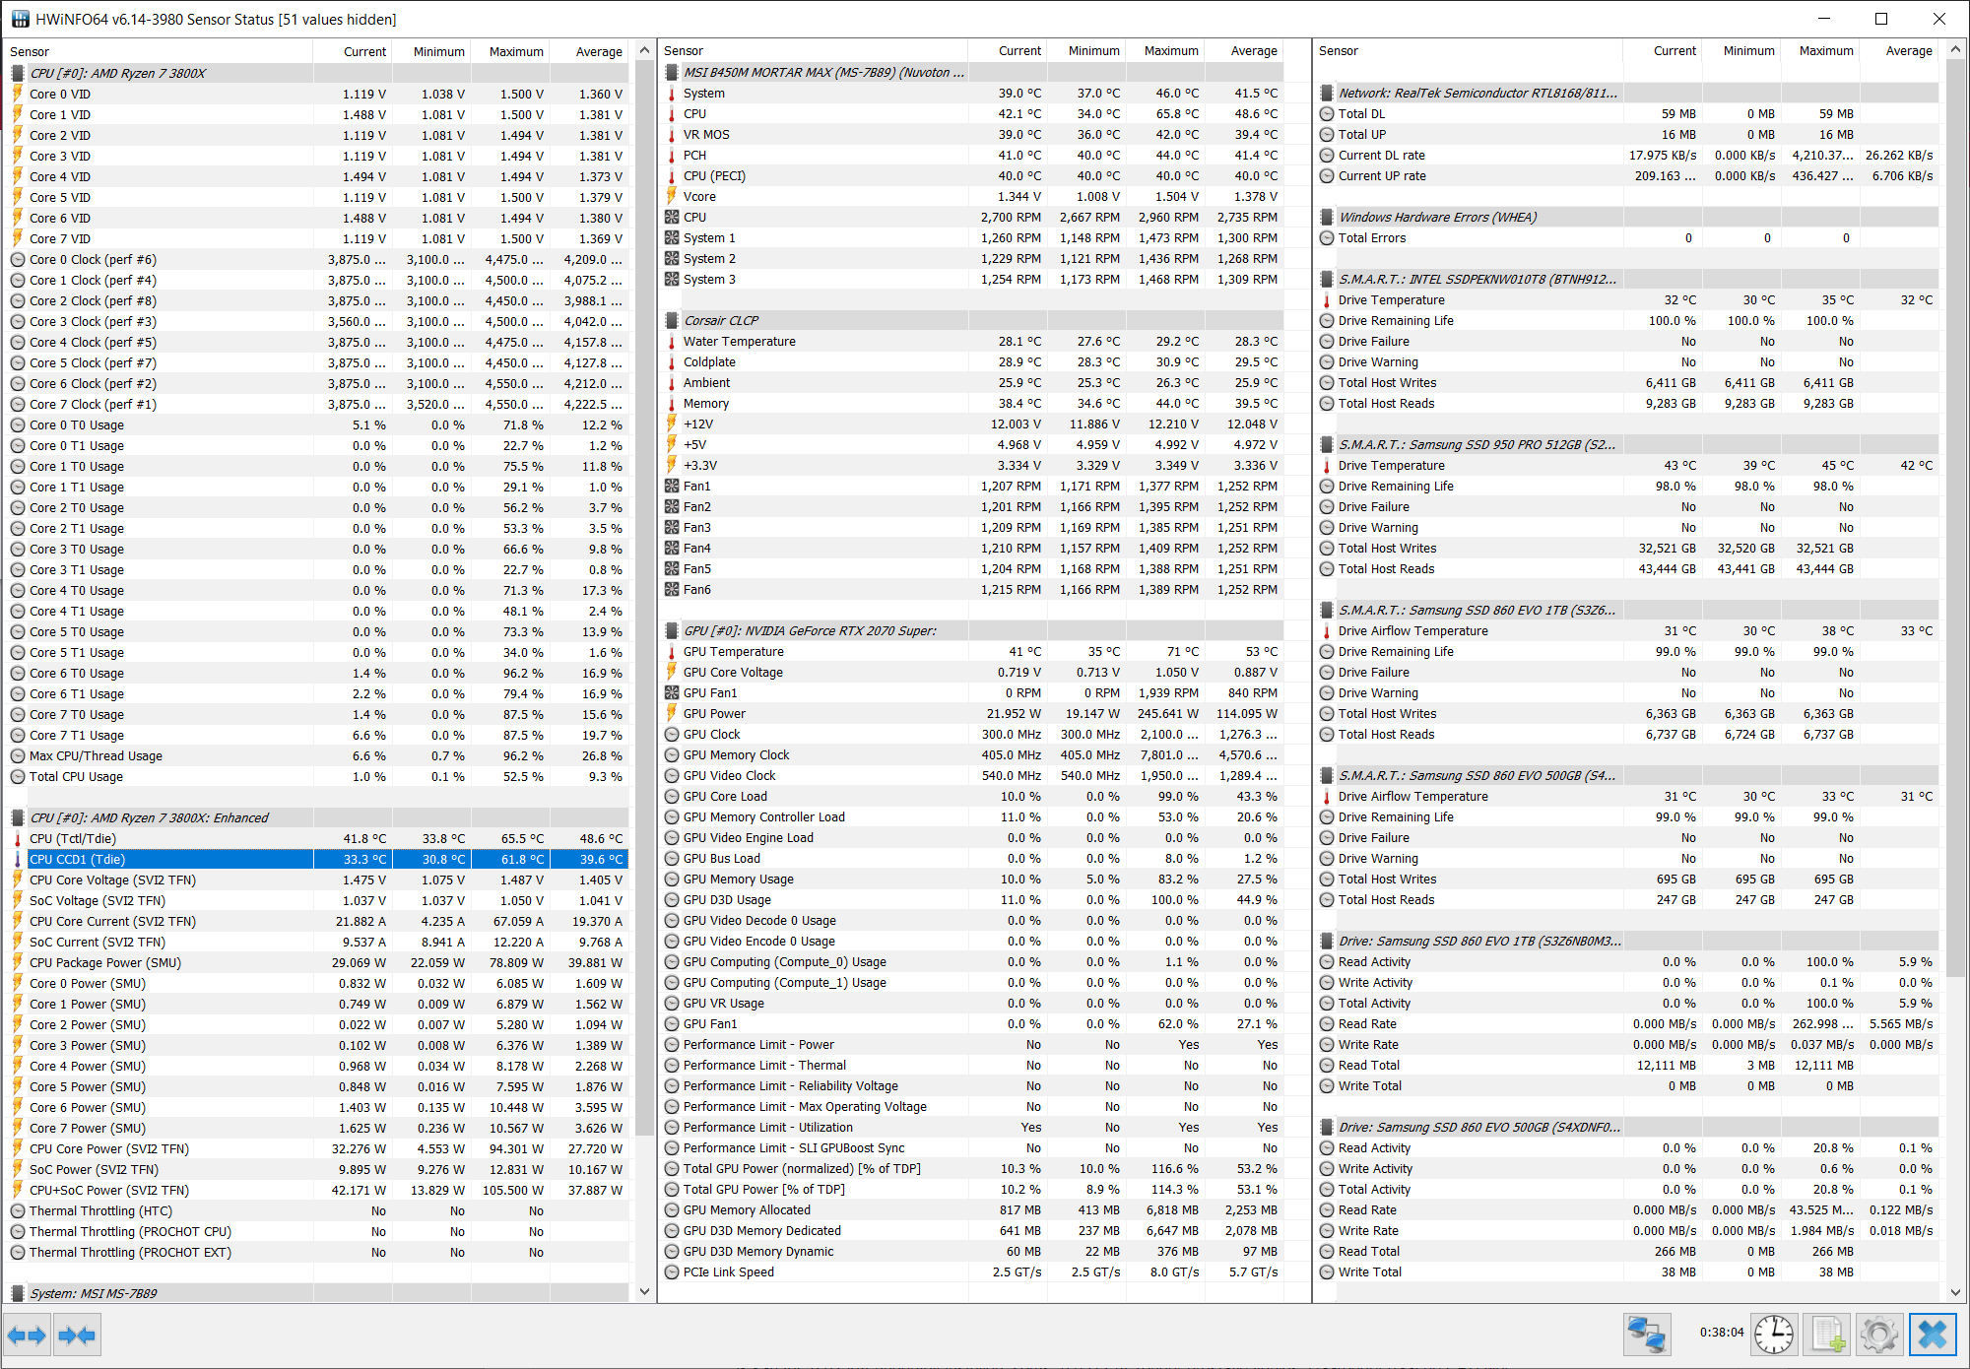Click Core 0 Clock circular clock icon

click(x=18, y=260)
